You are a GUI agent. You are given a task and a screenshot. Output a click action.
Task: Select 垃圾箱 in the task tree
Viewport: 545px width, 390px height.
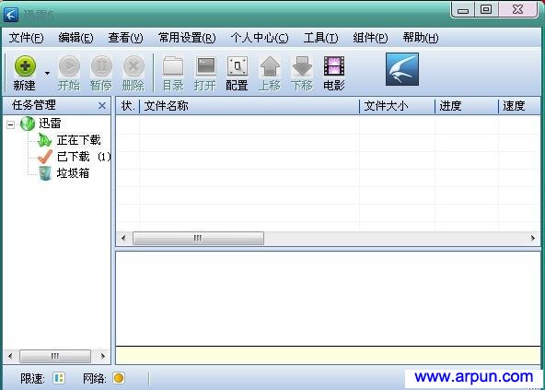(73, 173)
